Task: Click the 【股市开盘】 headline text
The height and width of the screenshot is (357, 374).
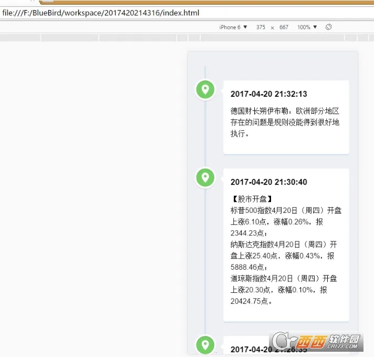Action: [252, 199]
